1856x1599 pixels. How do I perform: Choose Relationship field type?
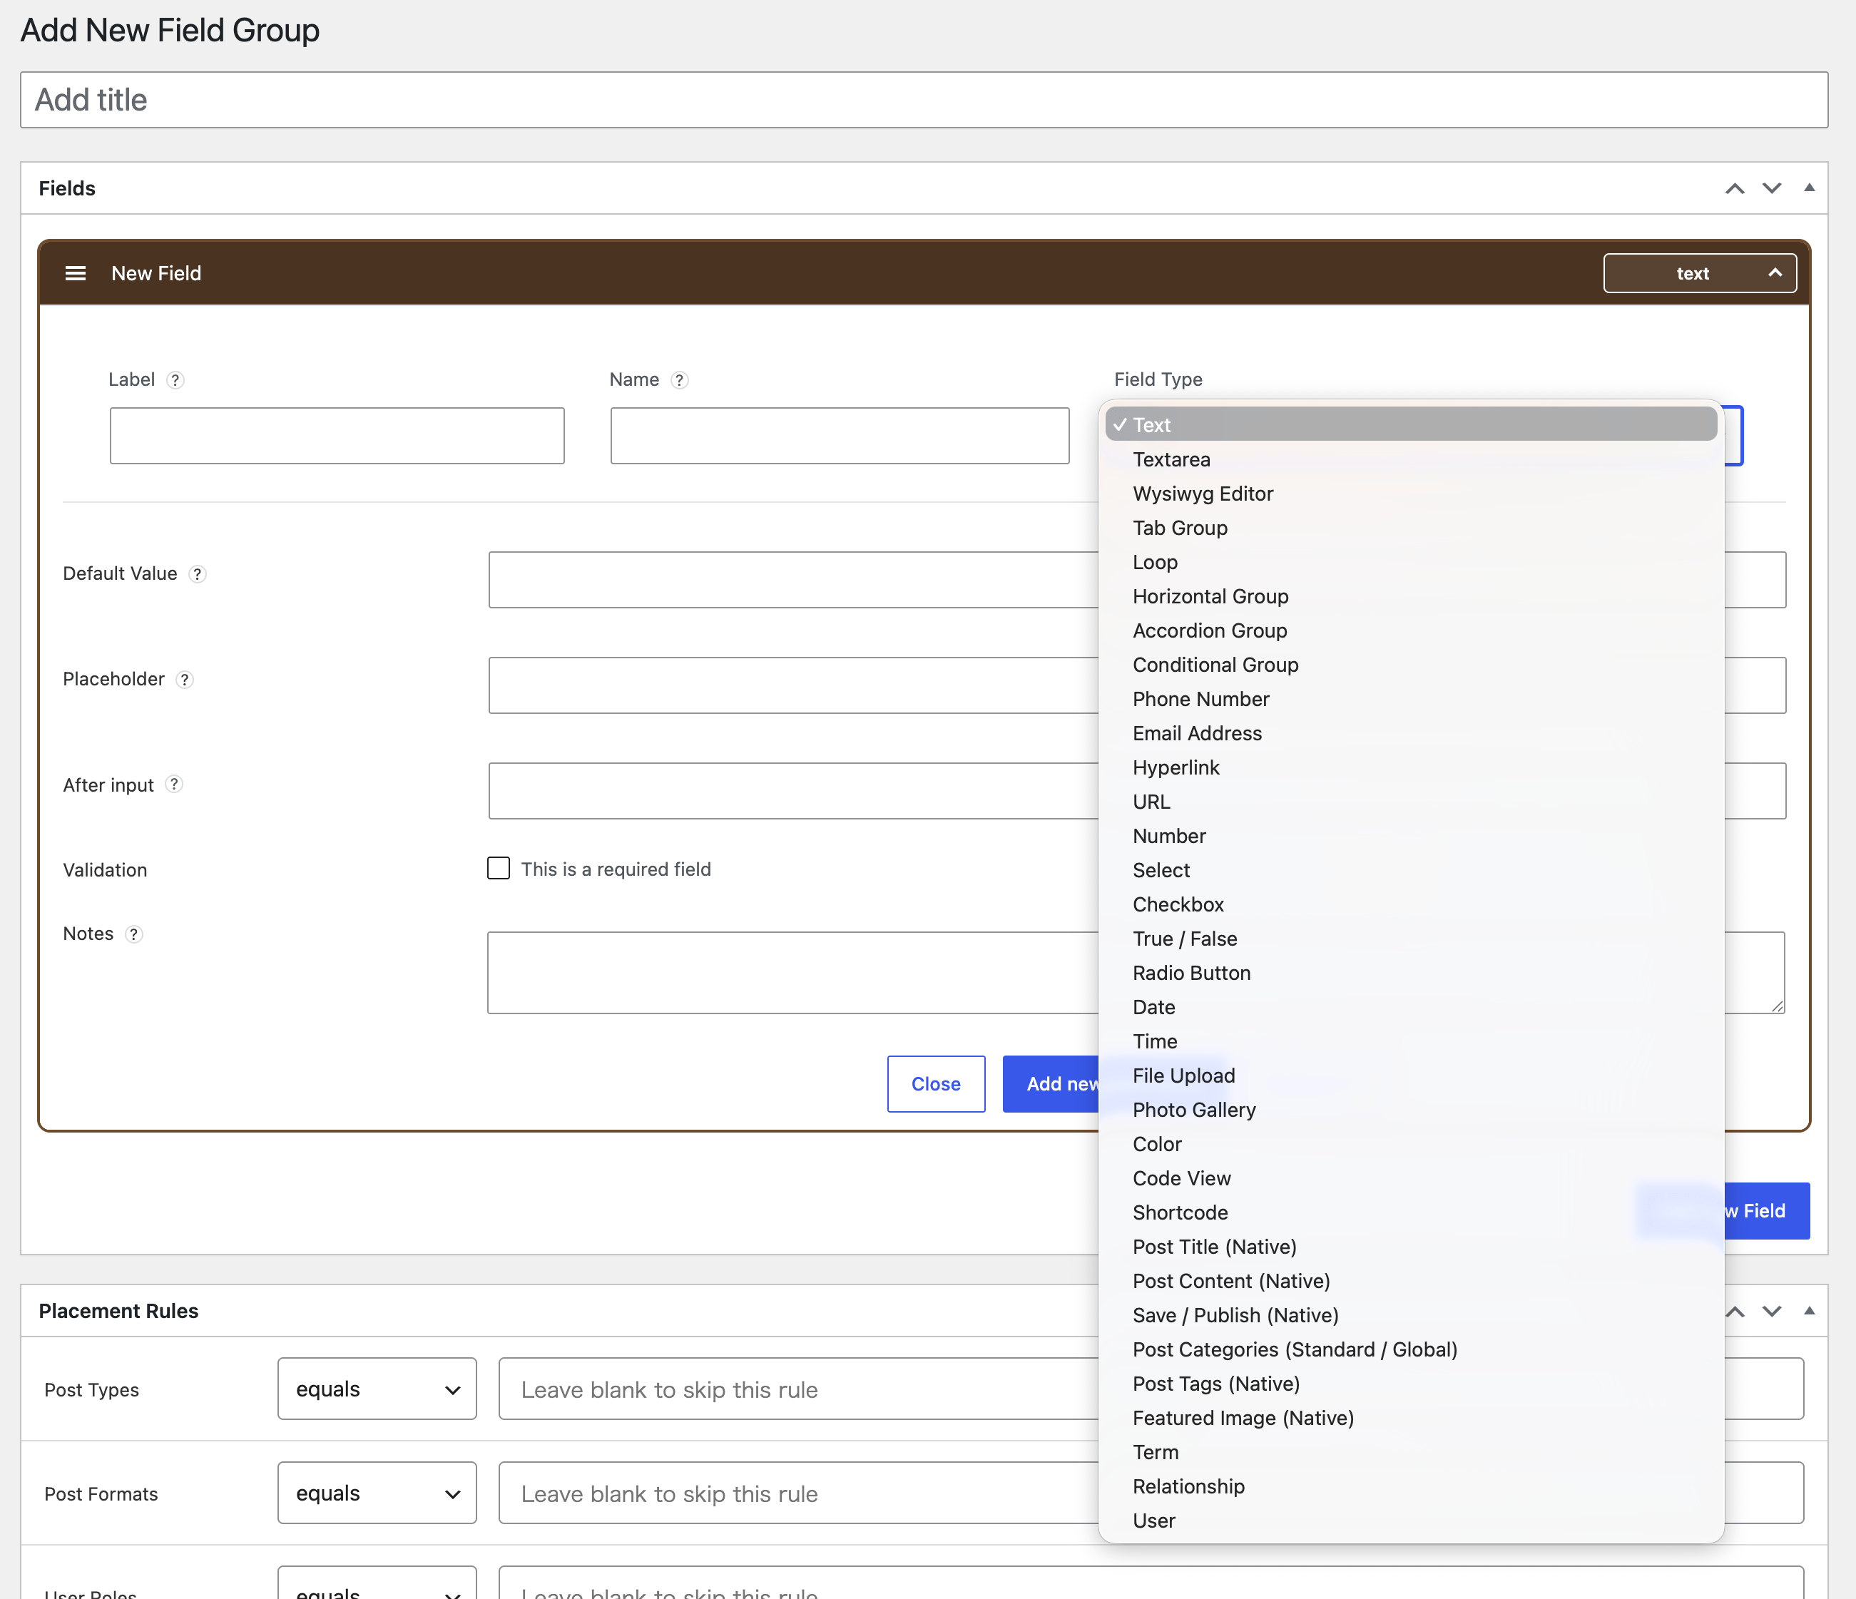1411,1486
